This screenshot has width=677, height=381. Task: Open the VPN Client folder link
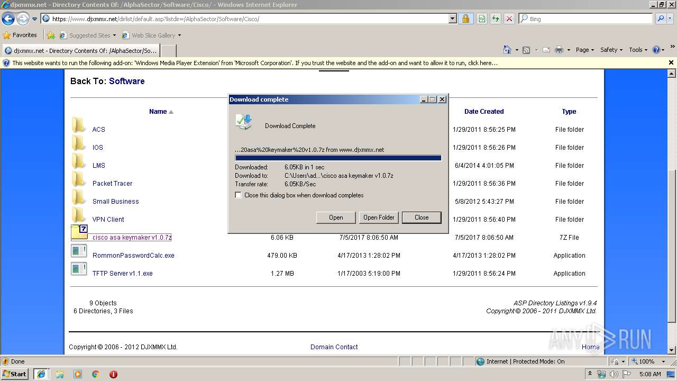tap(108, 220)
